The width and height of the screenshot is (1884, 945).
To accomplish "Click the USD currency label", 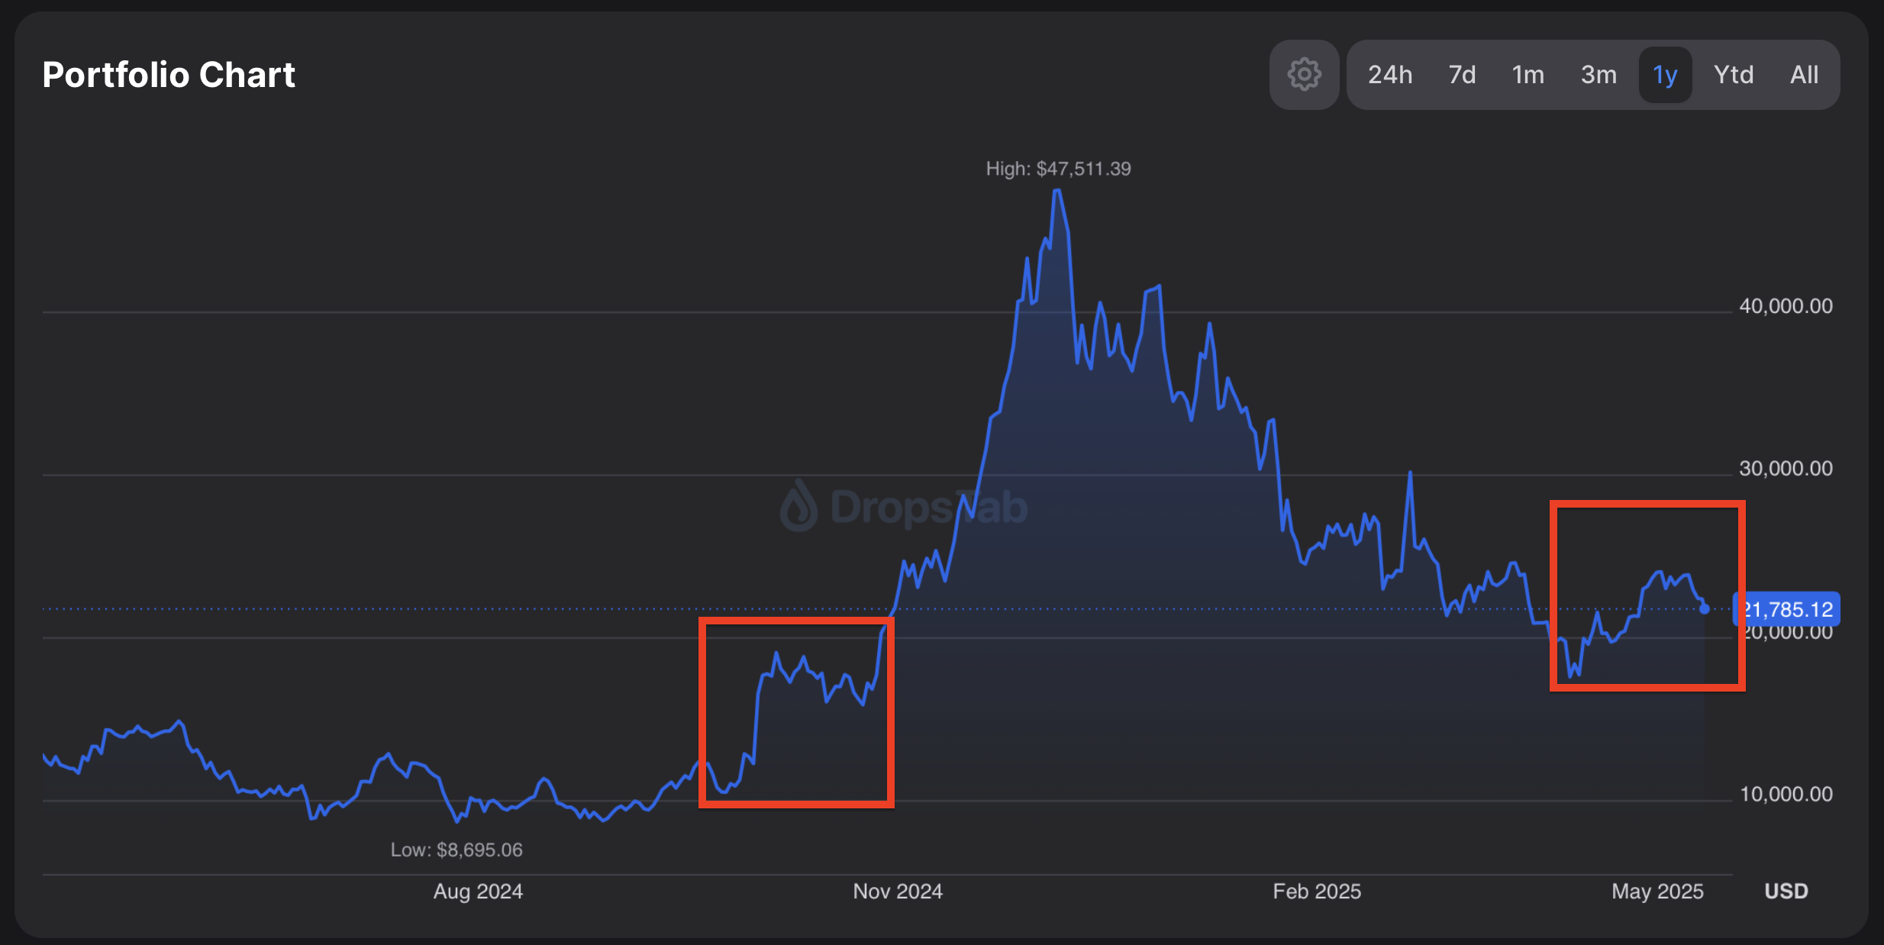I will click(1786, 891).
